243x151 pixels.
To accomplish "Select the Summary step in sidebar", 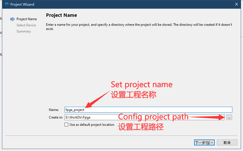I will (x=24, y=31).
